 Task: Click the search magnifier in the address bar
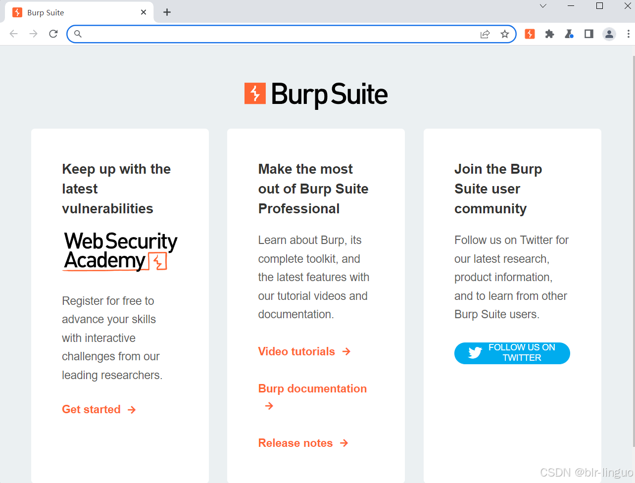(78, 34)
